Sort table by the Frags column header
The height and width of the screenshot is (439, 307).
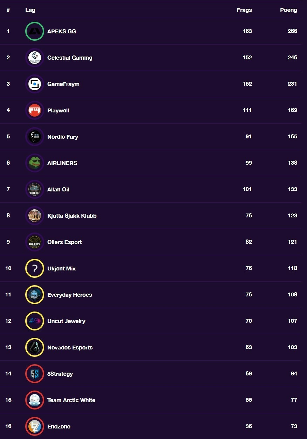point(244,10)
